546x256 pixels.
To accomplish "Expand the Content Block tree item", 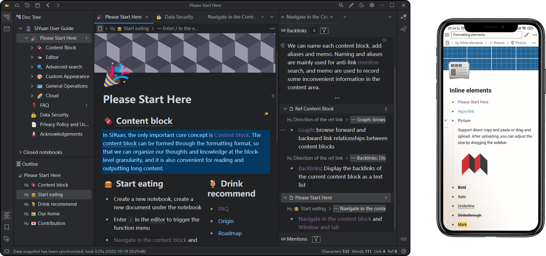I will click(x=32, y=48).
